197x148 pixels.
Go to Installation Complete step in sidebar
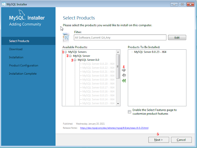click(23, 74)
